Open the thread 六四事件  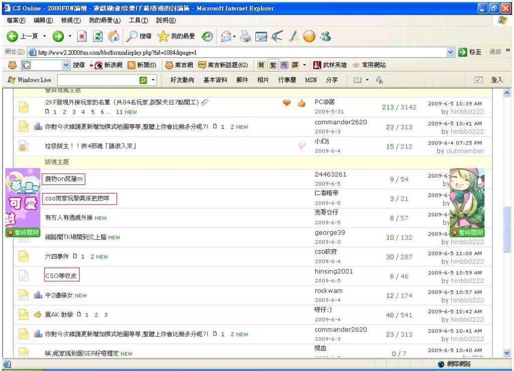[57, 256]
